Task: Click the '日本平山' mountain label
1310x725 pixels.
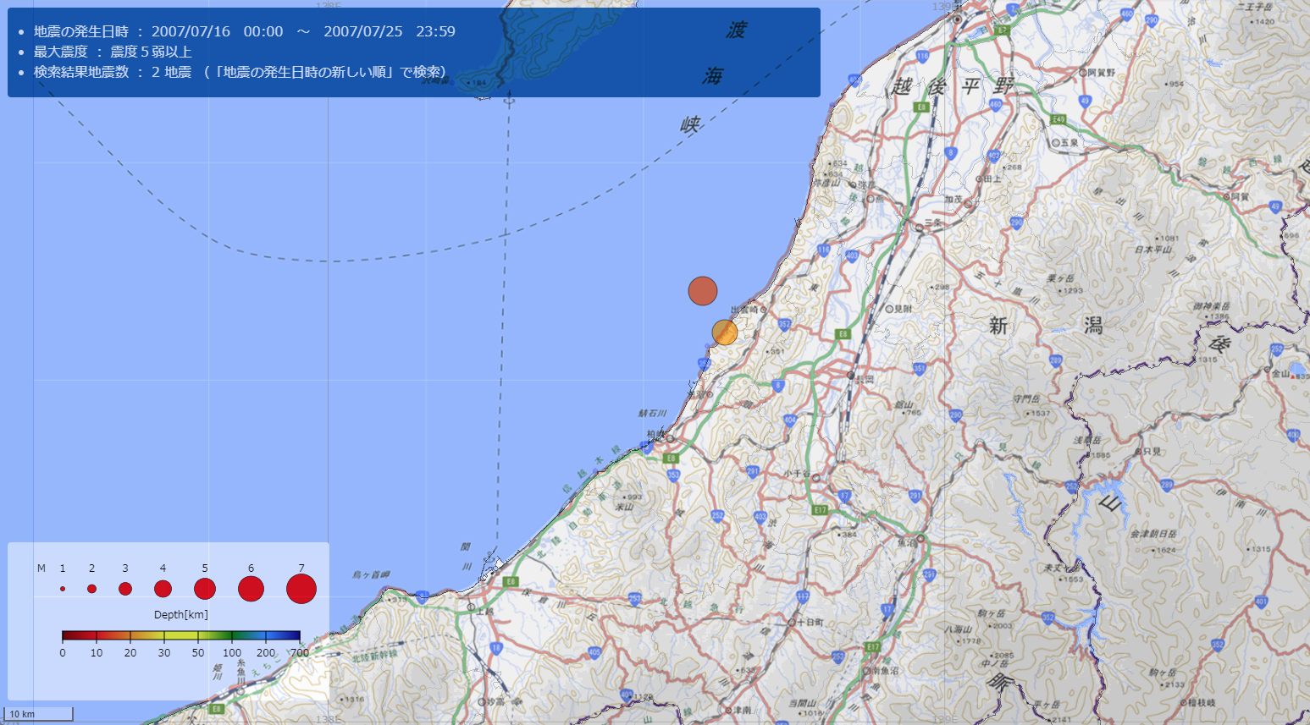Action: [x=1153, y=250]
